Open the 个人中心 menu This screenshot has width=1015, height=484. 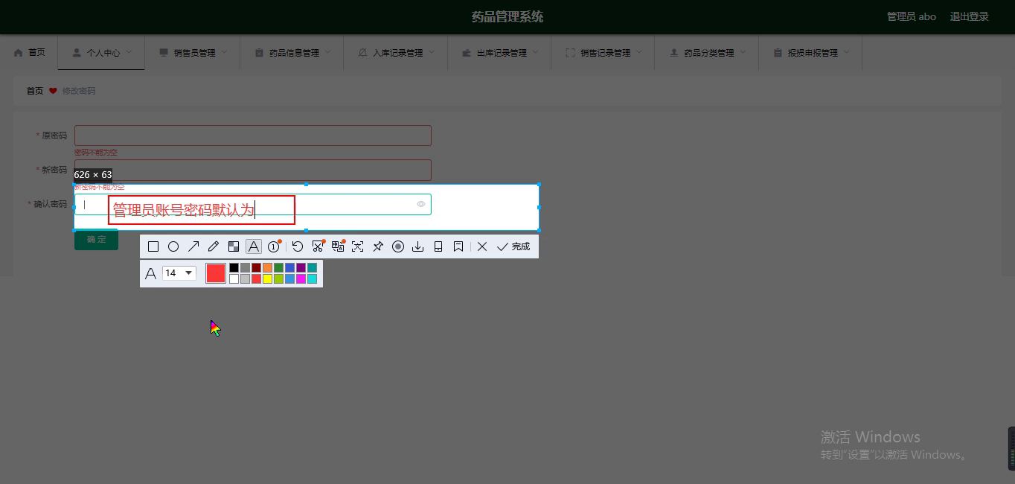click(x=102, y=53)
